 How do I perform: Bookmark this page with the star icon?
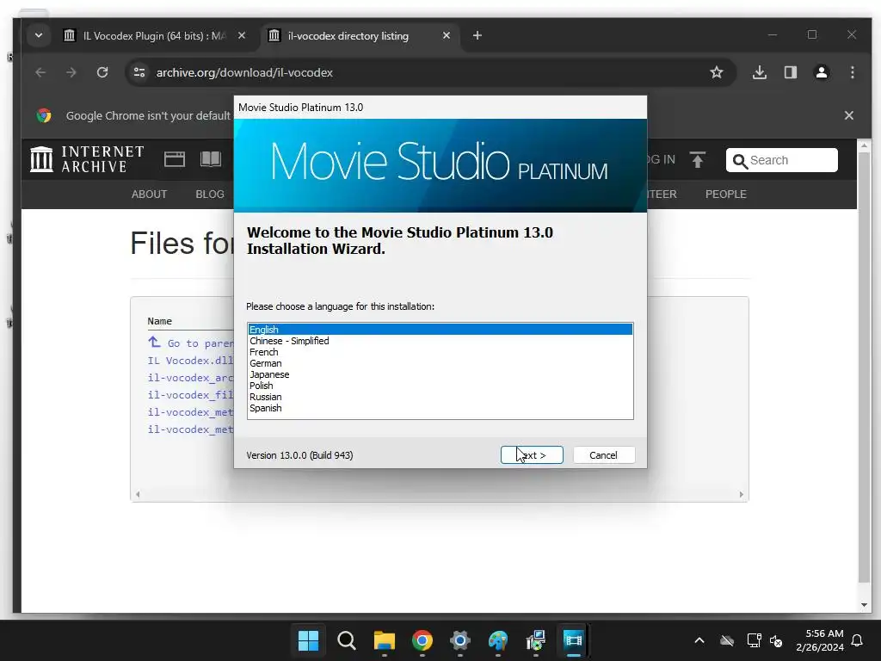(717, 72)
